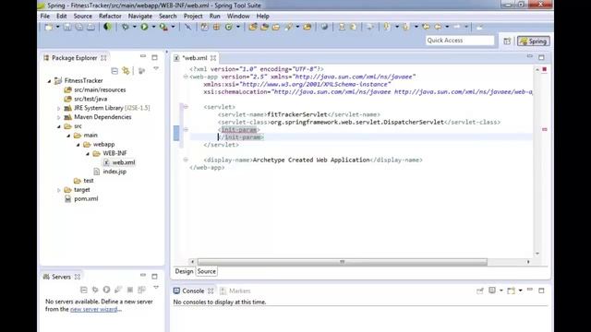
Task: Open the File menu
Action: pyautogui.click(x=45, y=17)
